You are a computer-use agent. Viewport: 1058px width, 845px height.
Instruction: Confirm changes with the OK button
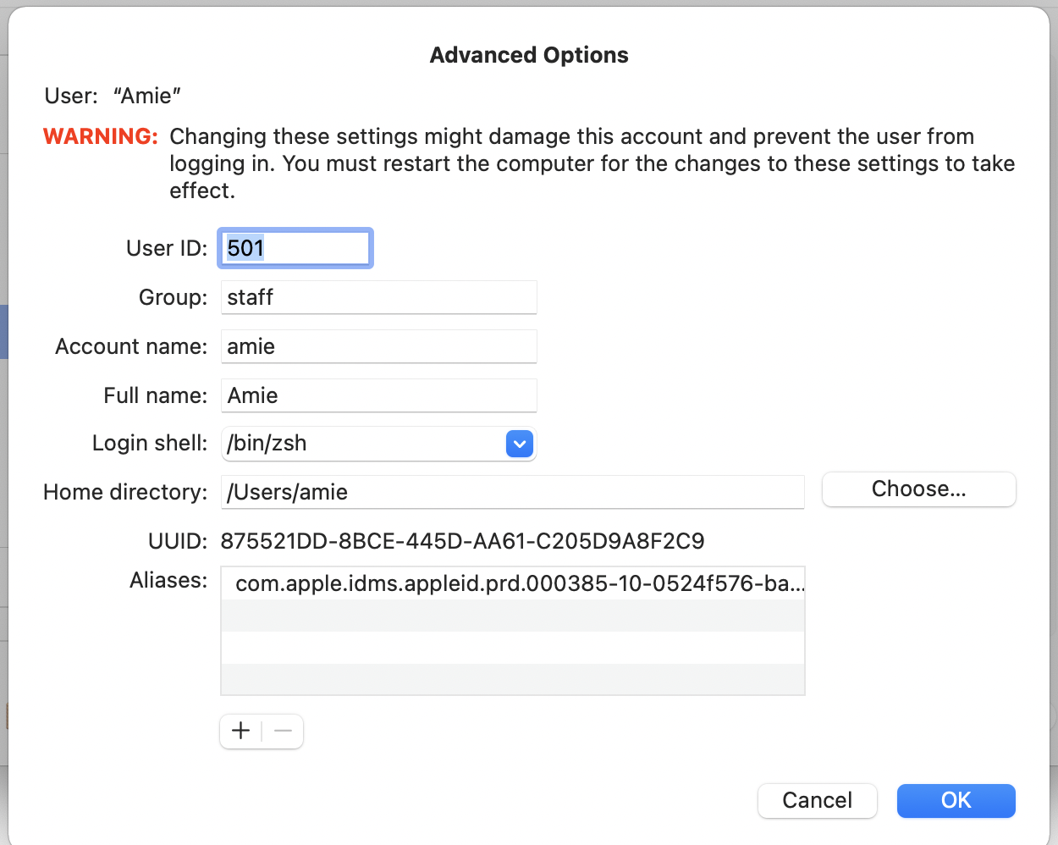pos(956,801)
